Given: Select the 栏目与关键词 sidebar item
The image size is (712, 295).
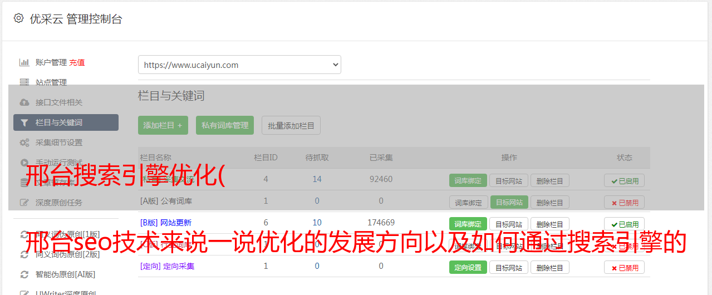Looking at the screenshot, I should (x=66, y=122).
